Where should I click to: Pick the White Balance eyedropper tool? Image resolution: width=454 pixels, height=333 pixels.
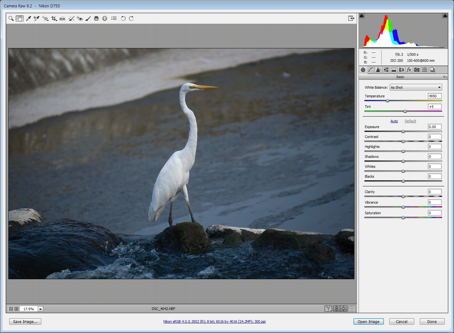[x=28, y=19]
